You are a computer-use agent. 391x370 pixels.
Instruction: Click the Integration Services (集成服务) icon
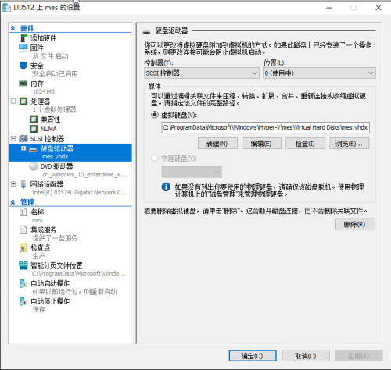click(x=23, y=229)
